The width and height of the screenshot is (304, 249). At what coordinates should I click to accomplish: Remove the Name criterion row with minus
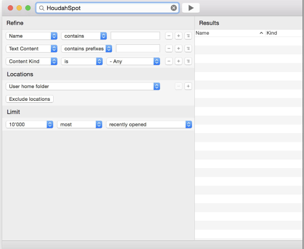[169, 36]
